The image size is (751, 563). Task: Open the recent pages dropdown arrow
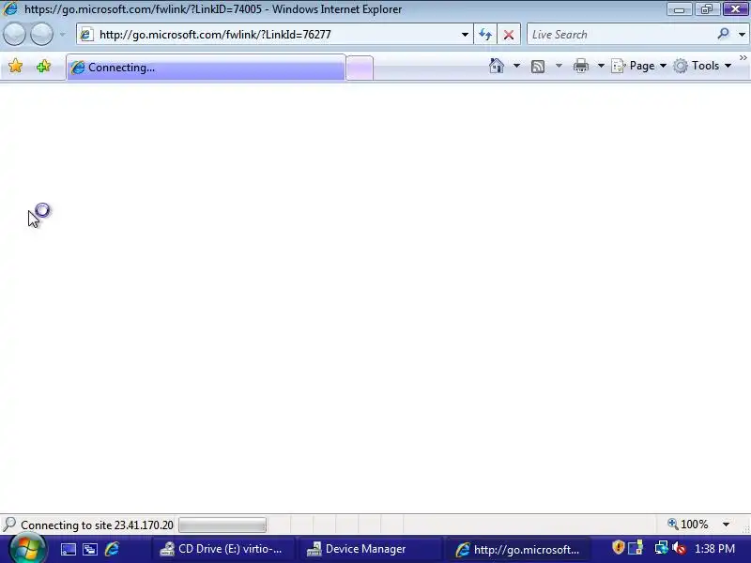[x=62, y=35]
